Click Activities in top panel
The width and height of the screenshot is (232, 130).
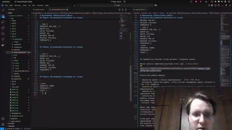[6, 1]
